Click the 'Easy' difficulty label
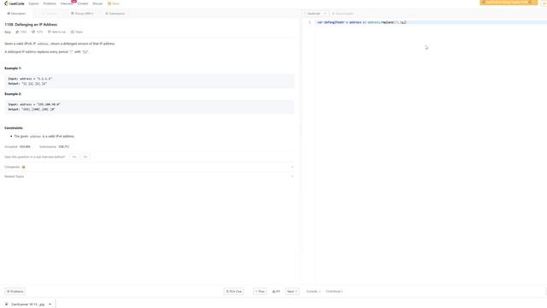This screenshot has height=308, width=547. click(x=8, y=32)
